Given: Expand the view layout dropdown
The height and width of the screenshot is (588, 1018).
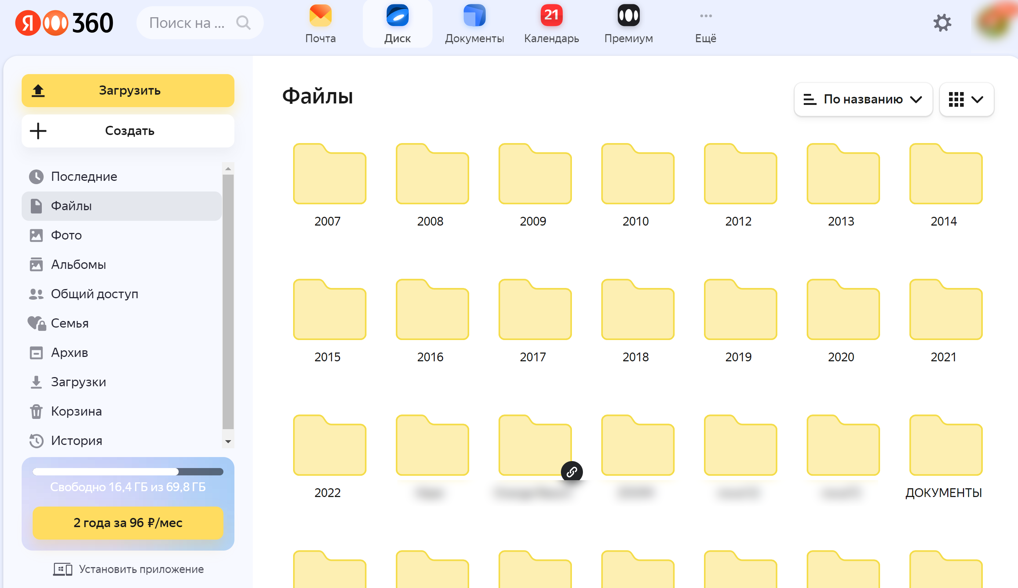Looking at the screenshot, I should tap(966, 98).
